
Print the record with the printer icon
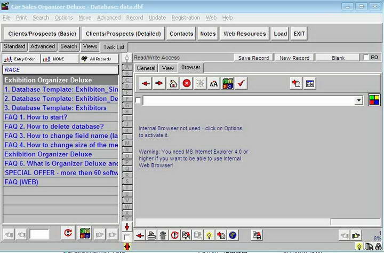[x=151, y=235]
